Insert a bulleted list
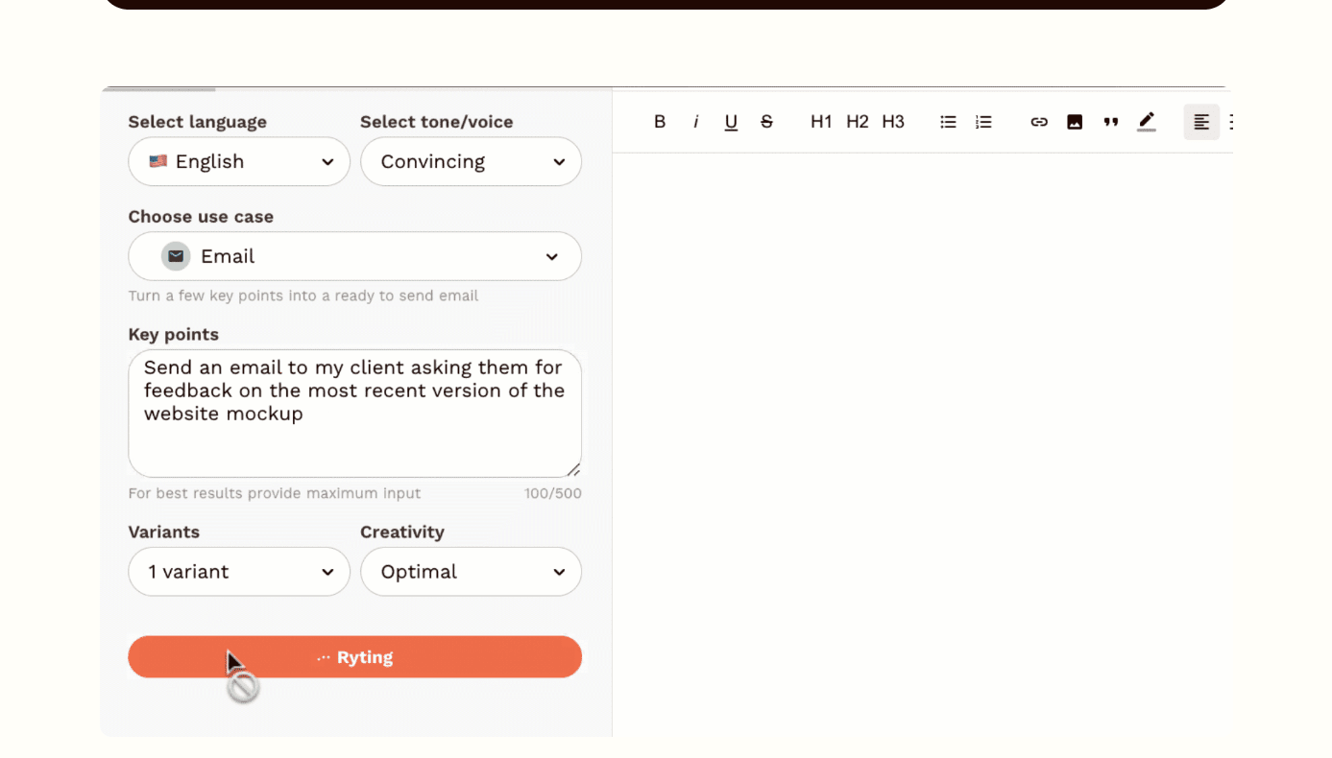Image resolution: width=1332 pixels, height=758 pixels. point(948,122)
